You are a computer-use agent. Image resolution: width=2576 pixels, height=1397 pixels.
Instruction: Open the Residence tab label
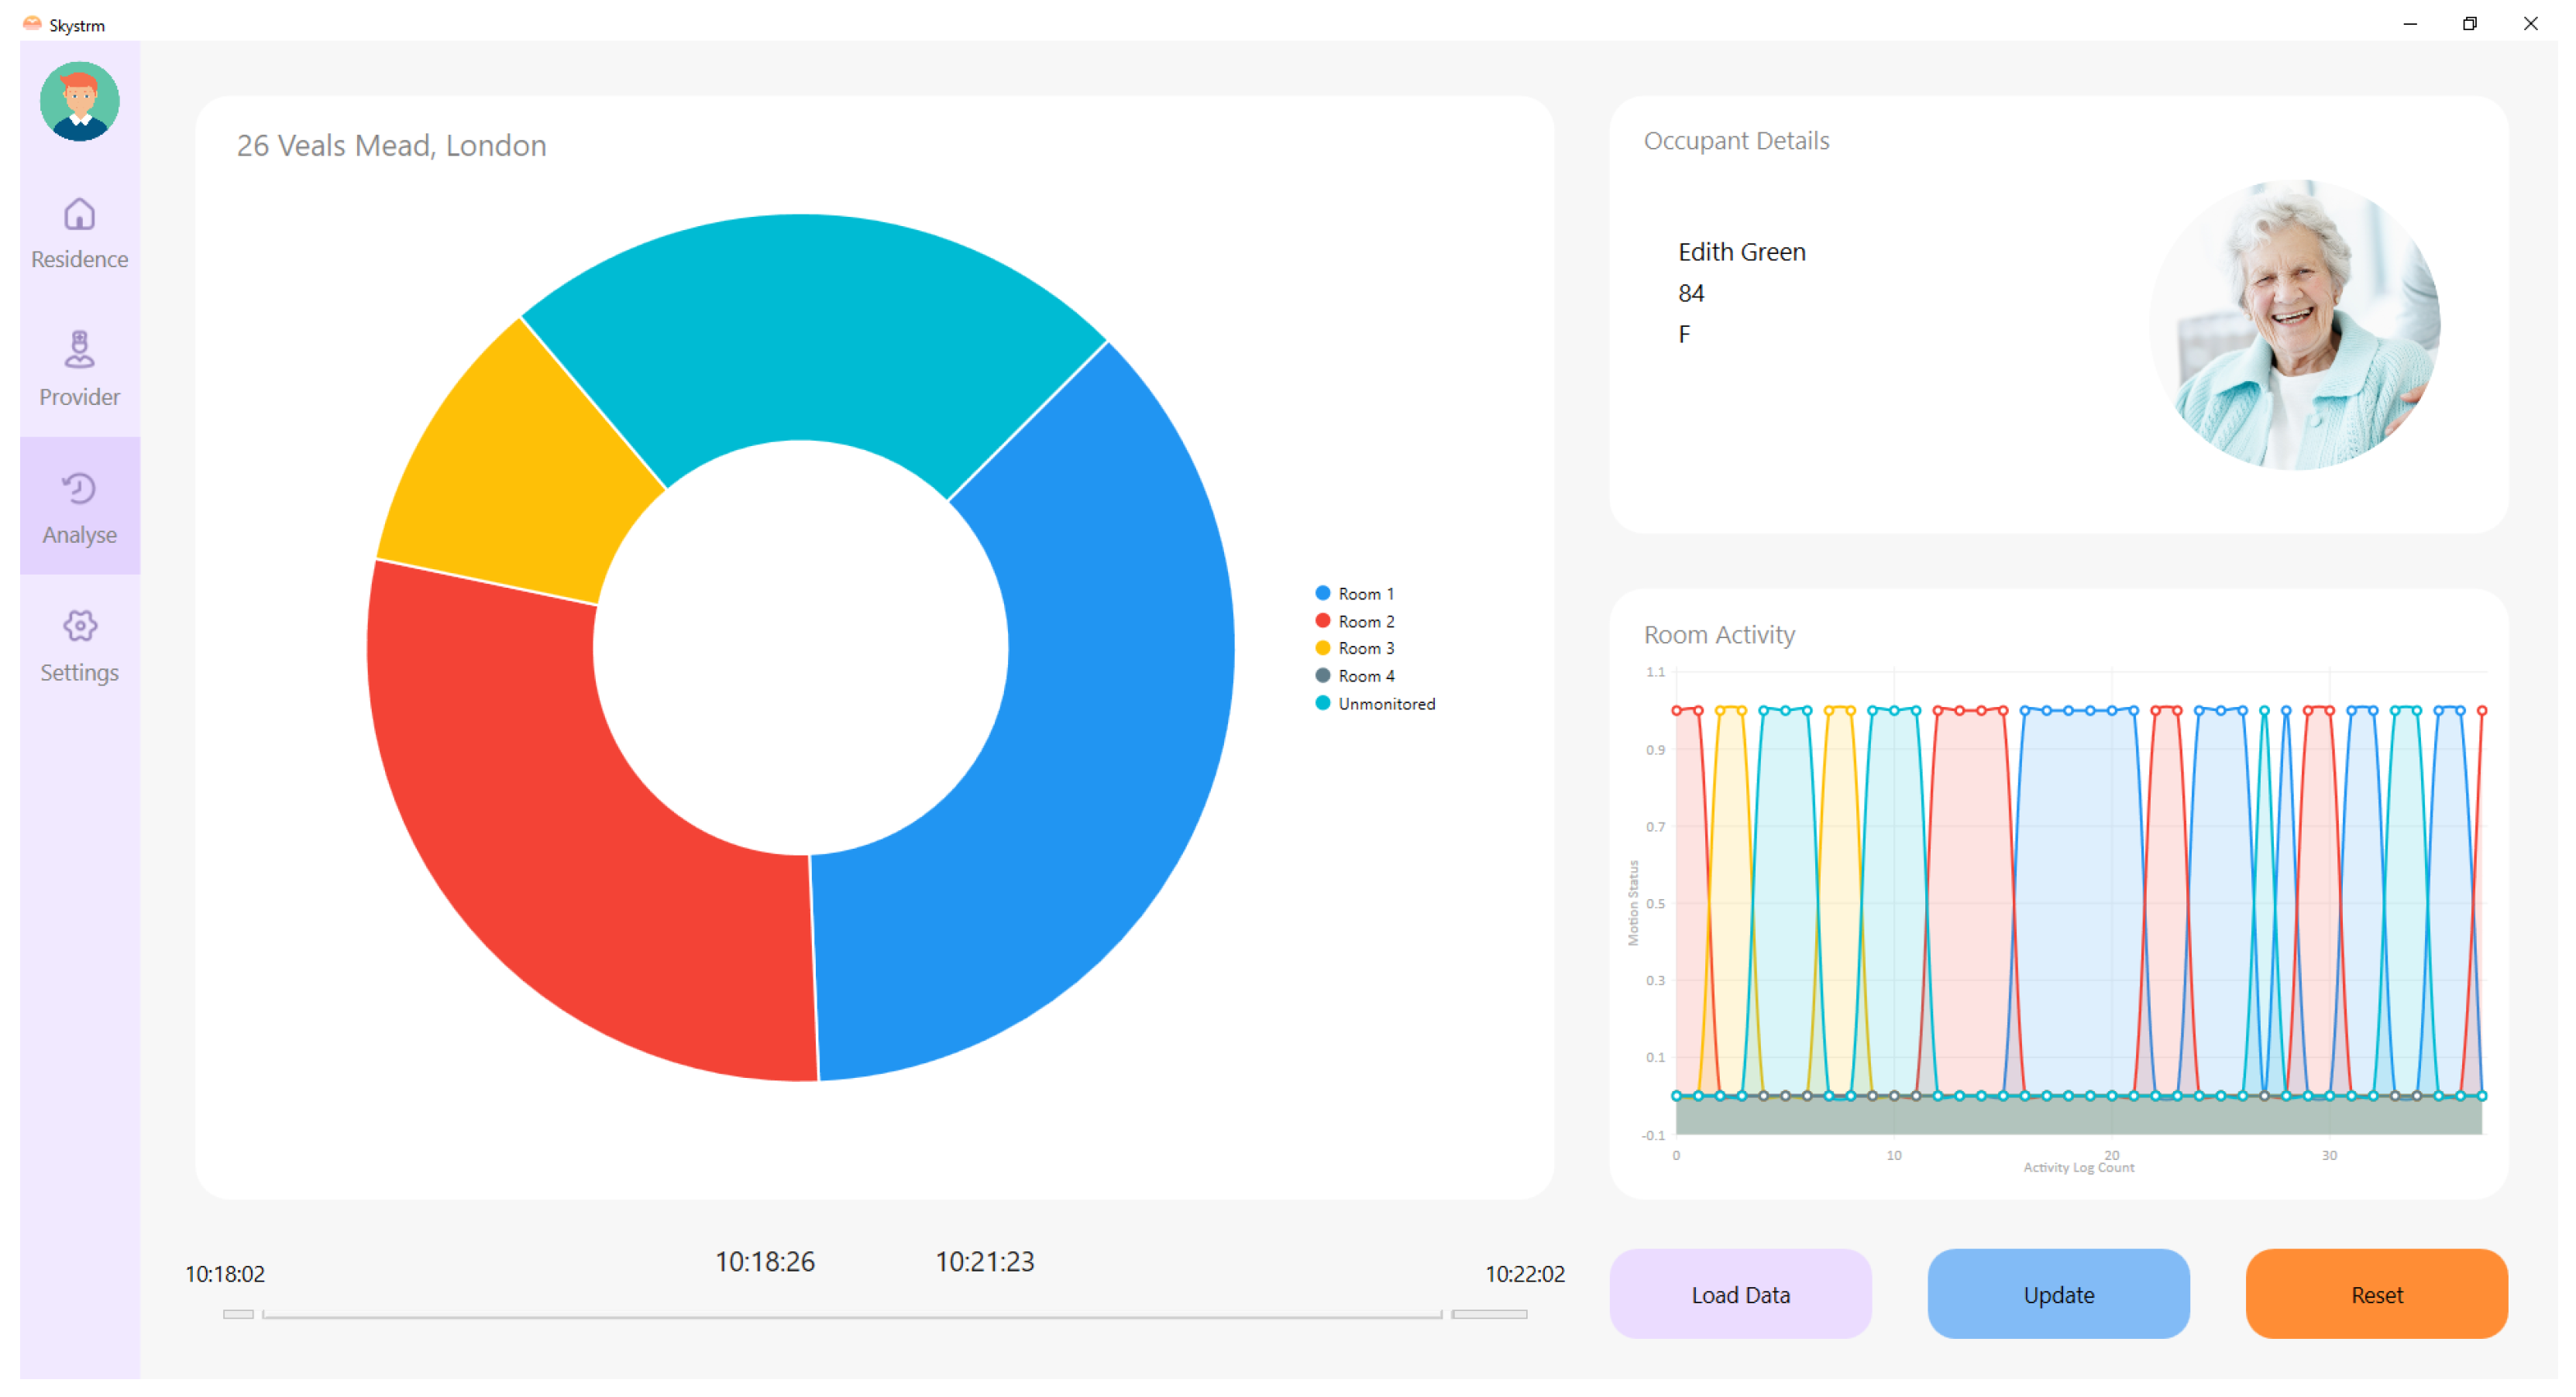click(x=79, y=259)
